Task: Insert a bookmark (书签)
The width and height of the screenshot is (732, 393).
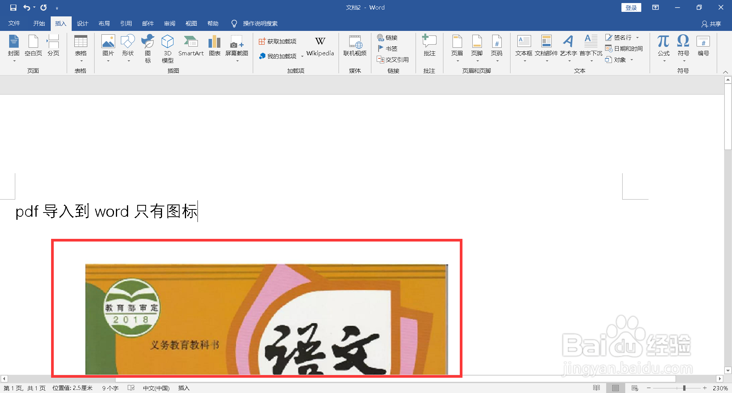Action: click(387, 48)
